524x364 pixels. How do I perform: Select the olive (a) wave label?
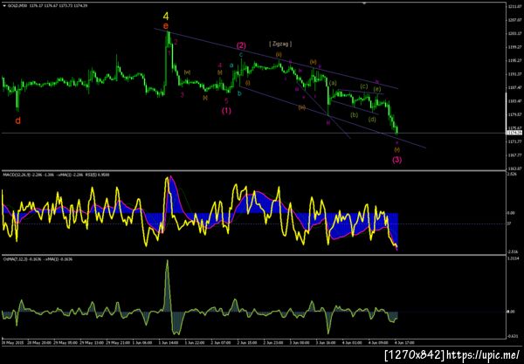point(333,83)
